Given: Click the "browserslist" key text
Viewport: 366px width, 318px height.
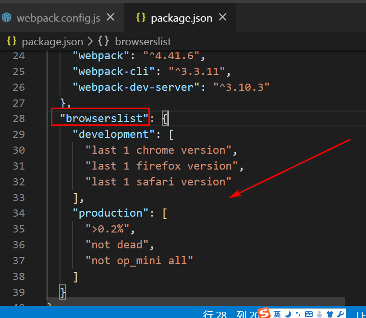Looking at the screenshot, I should point(104,118).
